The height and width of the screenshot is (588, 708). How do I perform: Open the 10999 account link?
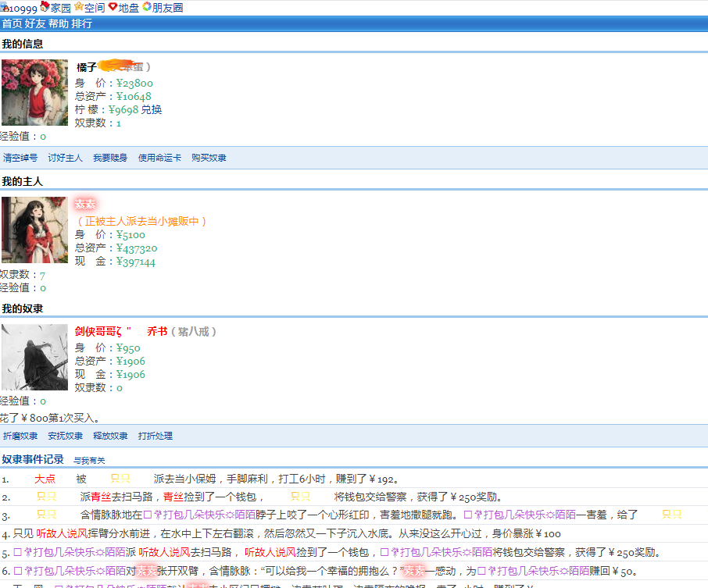[x=23, y=9]
